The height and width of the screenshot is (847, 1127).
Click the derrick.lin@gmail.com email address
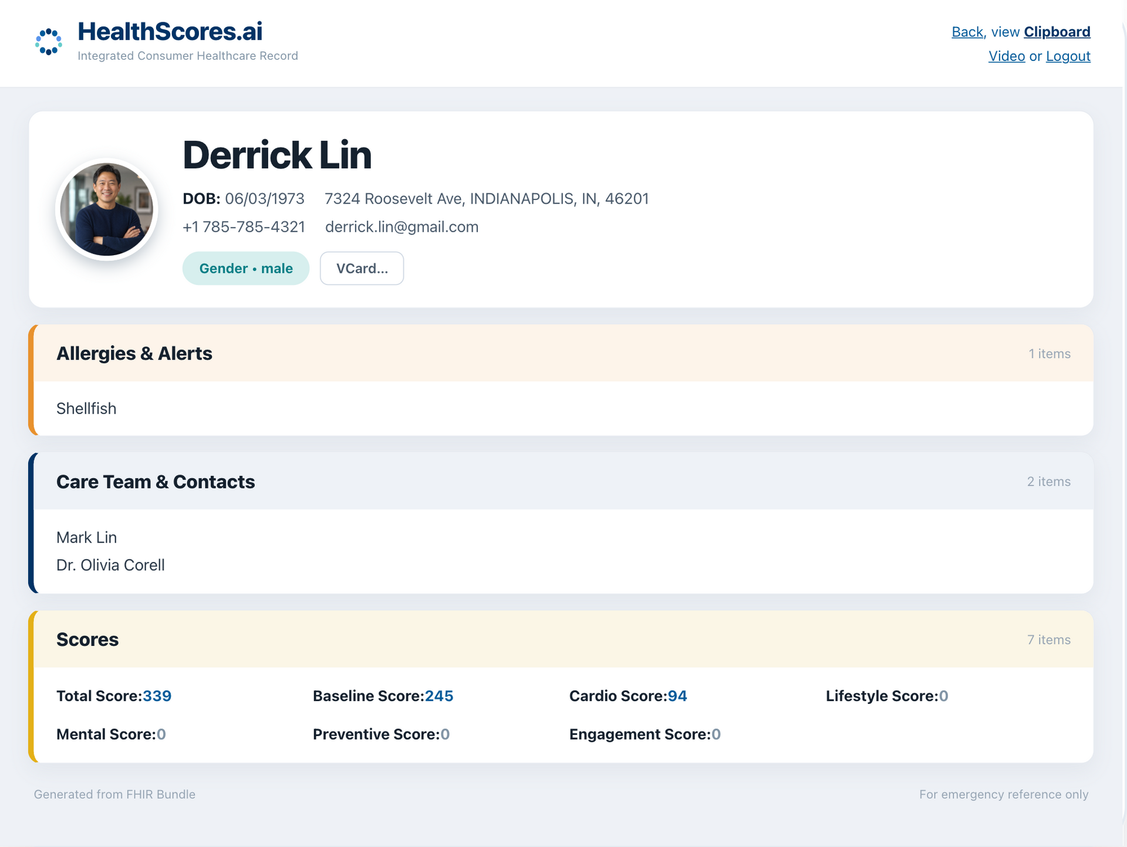click(401, 227)
